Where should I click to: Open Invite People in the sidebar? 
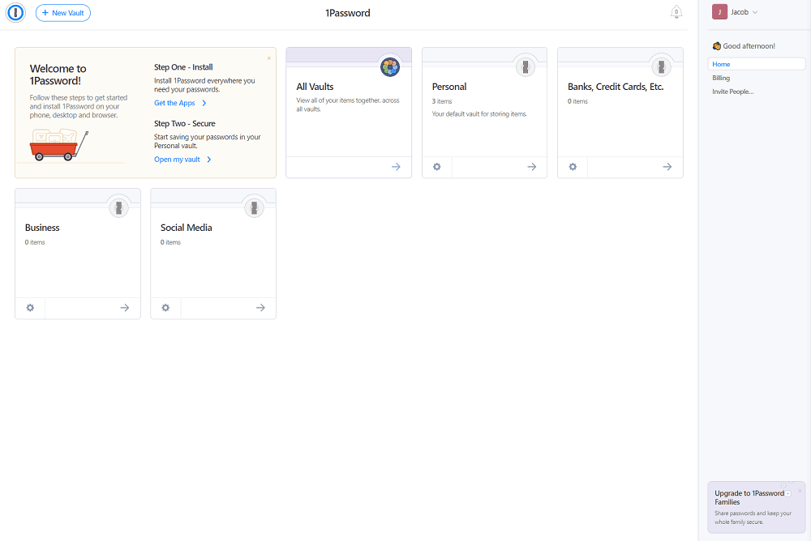click(733, 92)
